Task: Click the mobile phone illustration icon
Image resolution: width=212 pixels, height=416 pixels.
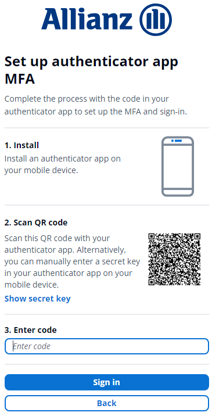Action: pyautogui.click(x=178, y=166)
